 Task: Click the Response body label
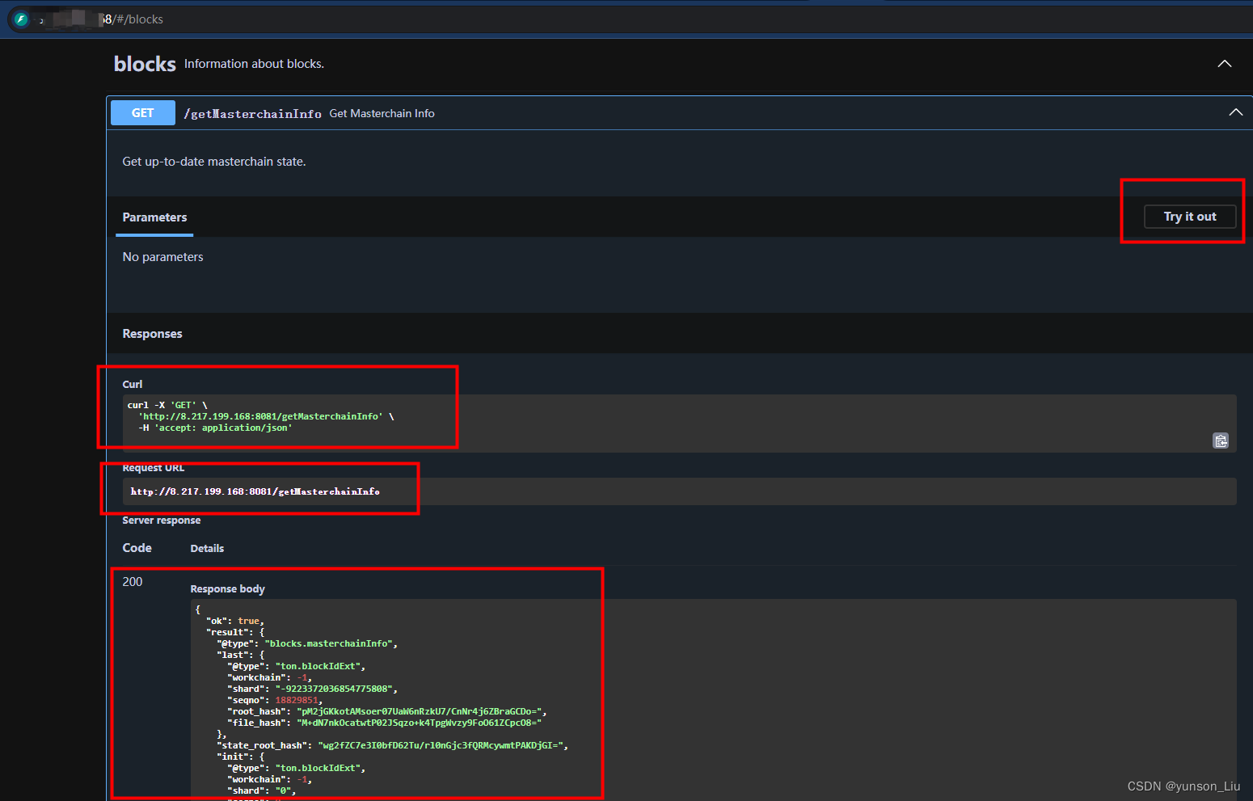(227, 589)
